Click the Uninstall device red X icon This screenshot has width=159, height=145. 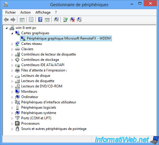click(72, 19)
